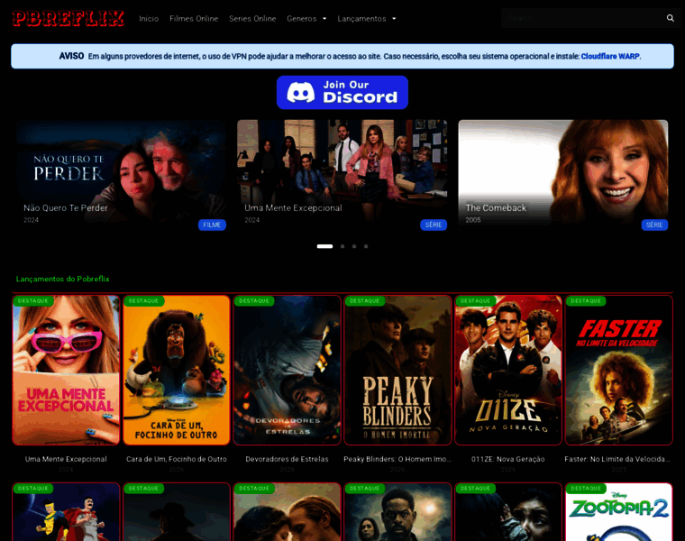Click the search magnifier icon
This screenshot has width=685, height=541.
[x=670, y=18]
